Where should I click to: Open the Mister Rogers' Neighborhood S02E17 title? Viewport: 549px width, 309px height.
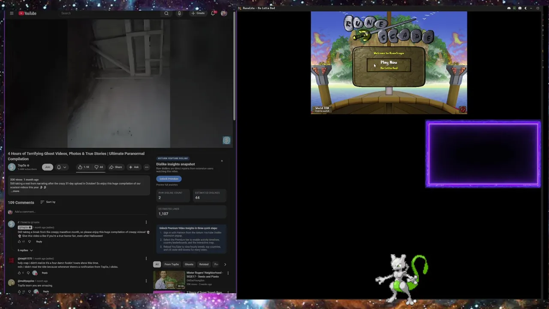coord(205,275)
